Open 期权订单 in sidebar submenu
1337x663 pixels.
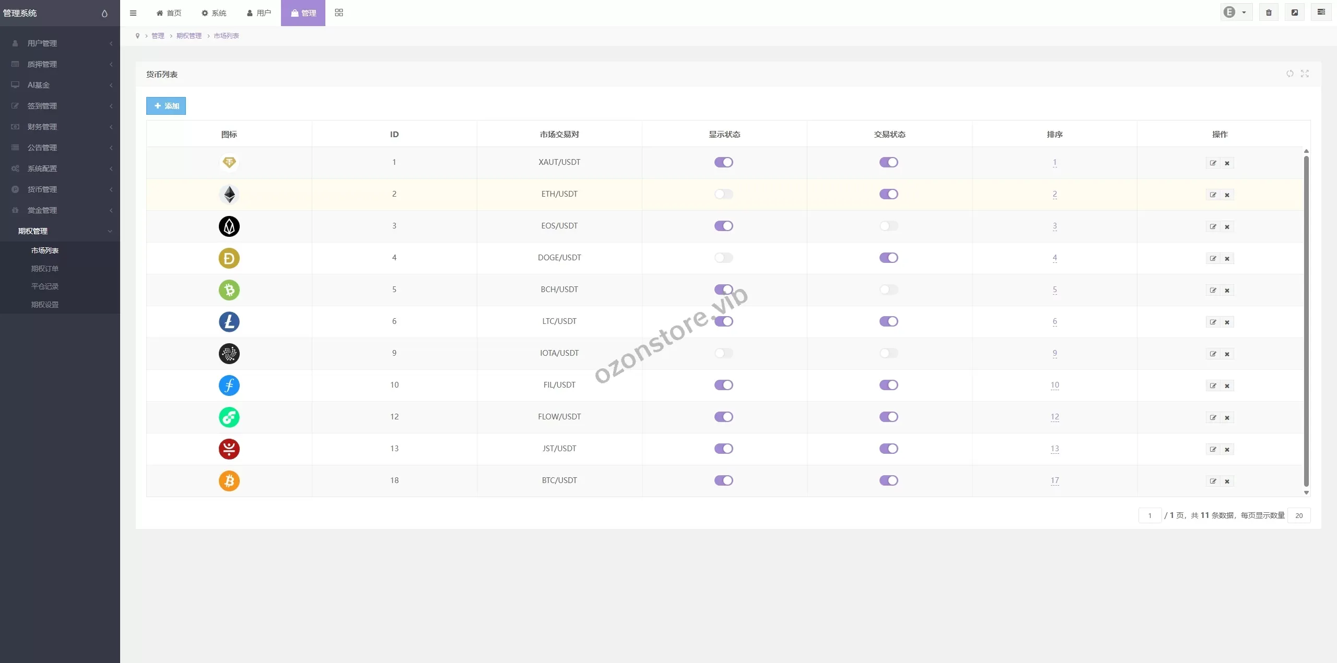[x=45, y=269]
